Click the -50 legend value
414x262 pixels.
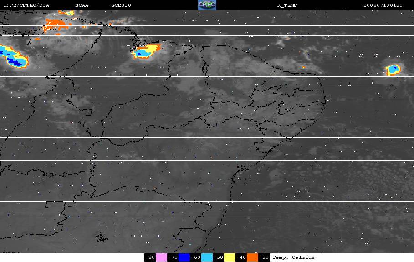pyautogui.click(x=218, y=257)
